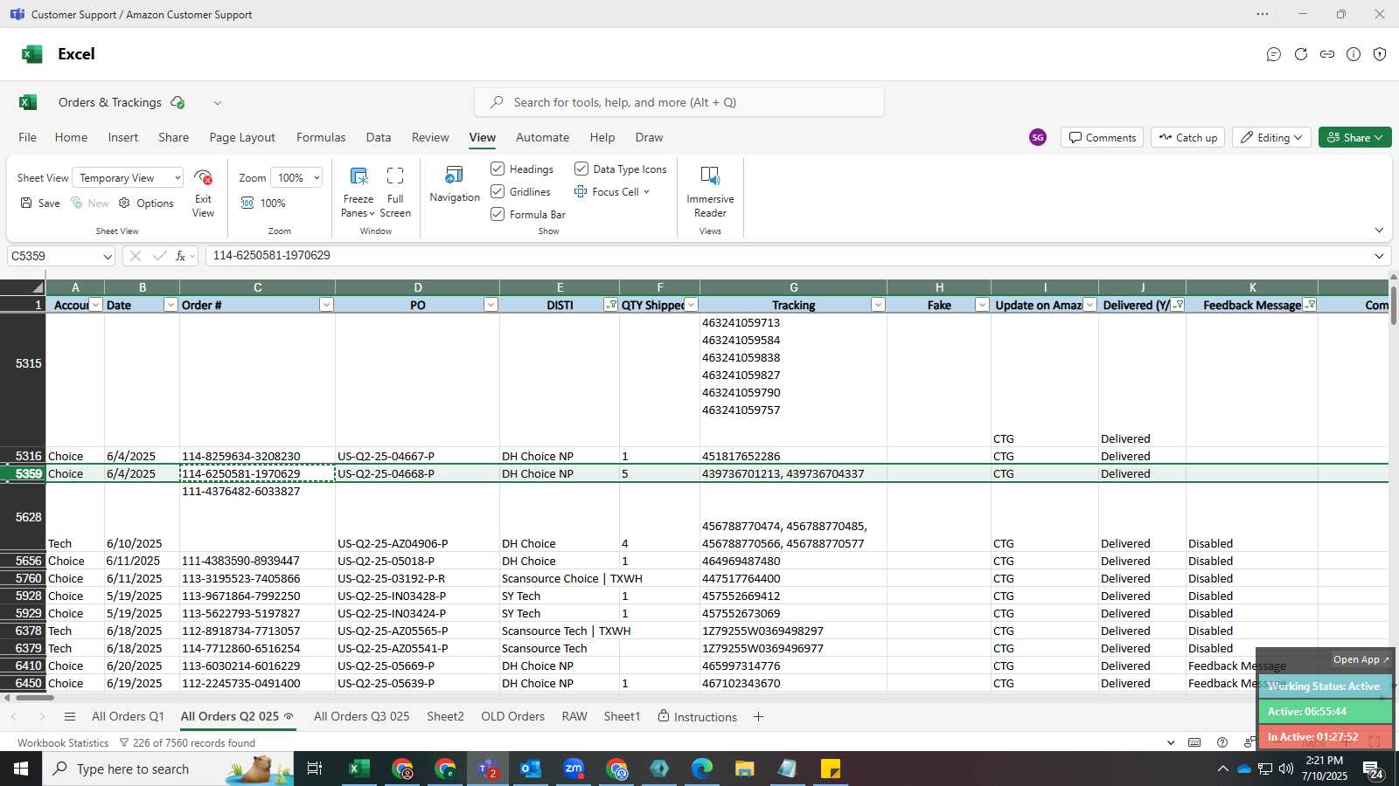1399x786 pixels.
Task: Switch to the Automate tab
Action: (542, 137)
